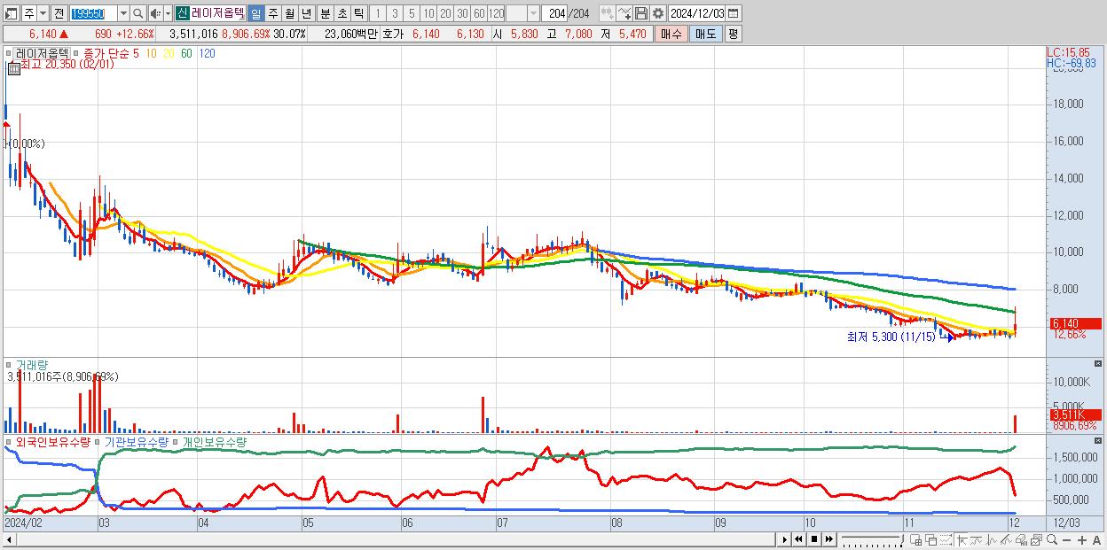
Task: Toggle the 신 badge next to the stock name
Action: [182, 13]
